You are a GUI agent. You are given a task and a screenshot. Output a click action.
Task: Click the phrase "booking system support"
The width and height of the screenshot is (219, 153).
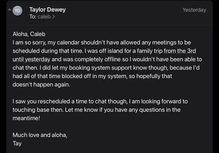100,68
